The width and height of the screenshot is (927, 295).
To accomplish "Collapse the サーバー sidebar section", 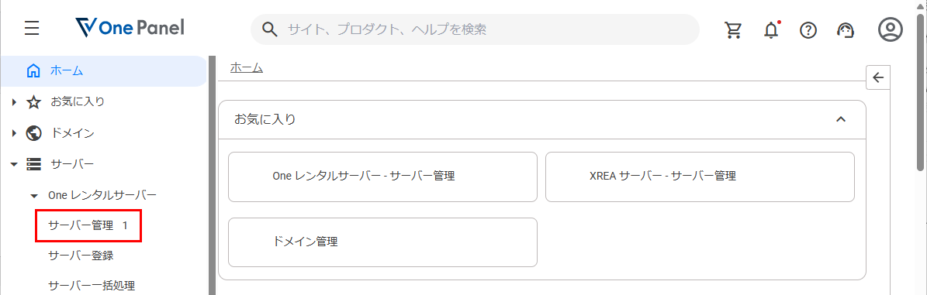I will (14, 164).
